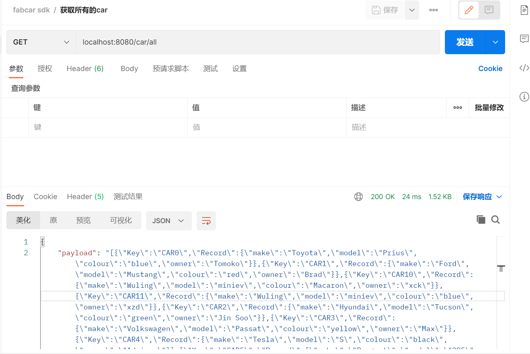Click the globe icon beside 200 OK
Screen dimensions: 530x354
358,196
